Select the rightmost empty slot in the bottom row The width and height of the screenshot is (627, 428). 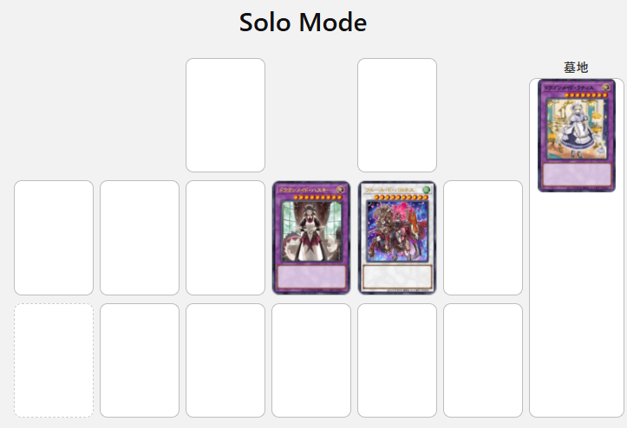pos(483,360)
